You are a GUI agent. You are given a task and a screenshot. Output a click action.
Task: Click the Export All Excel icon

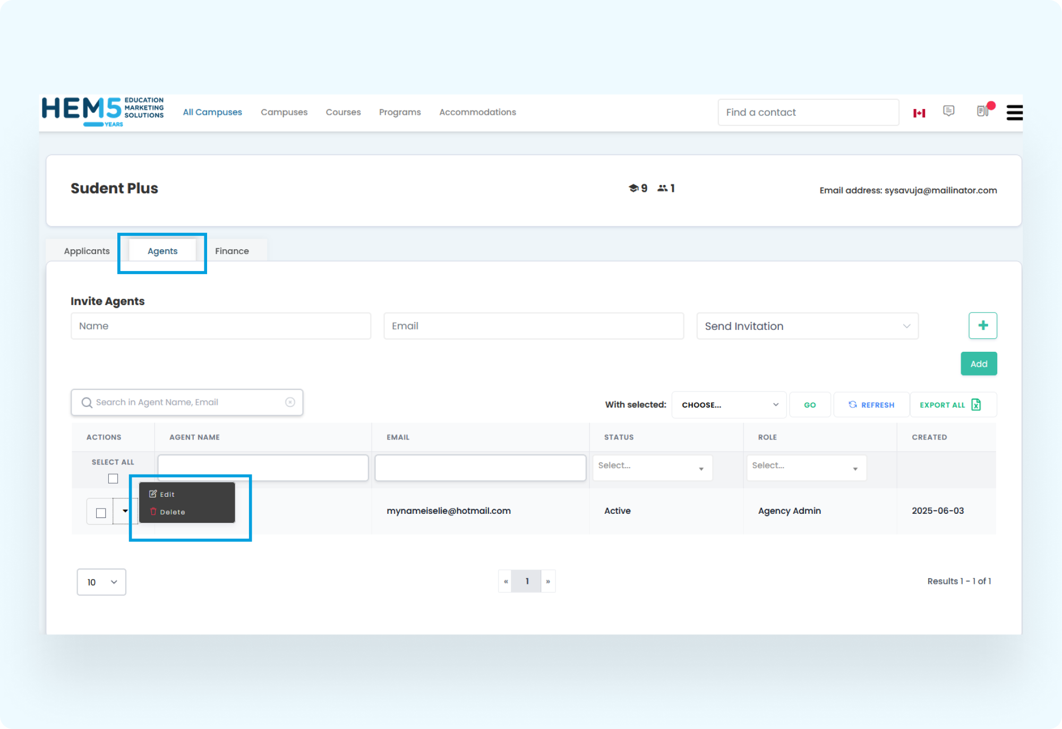pyautogui.click(x=976, y=404)
